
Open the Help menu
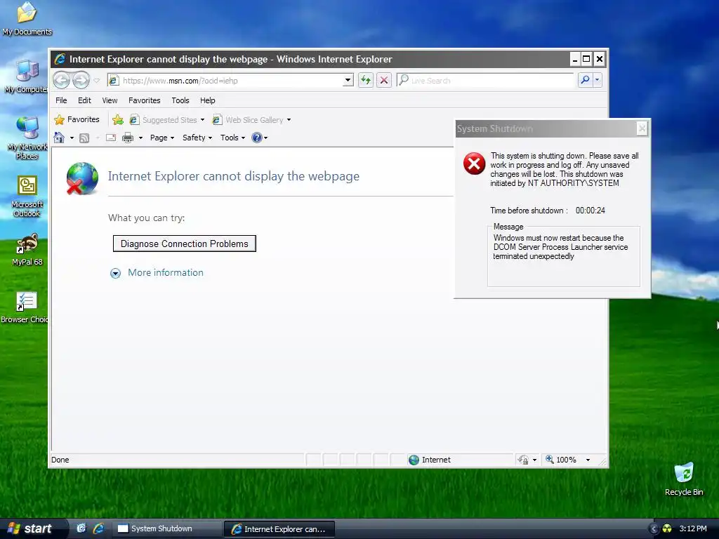pos(207,100)
